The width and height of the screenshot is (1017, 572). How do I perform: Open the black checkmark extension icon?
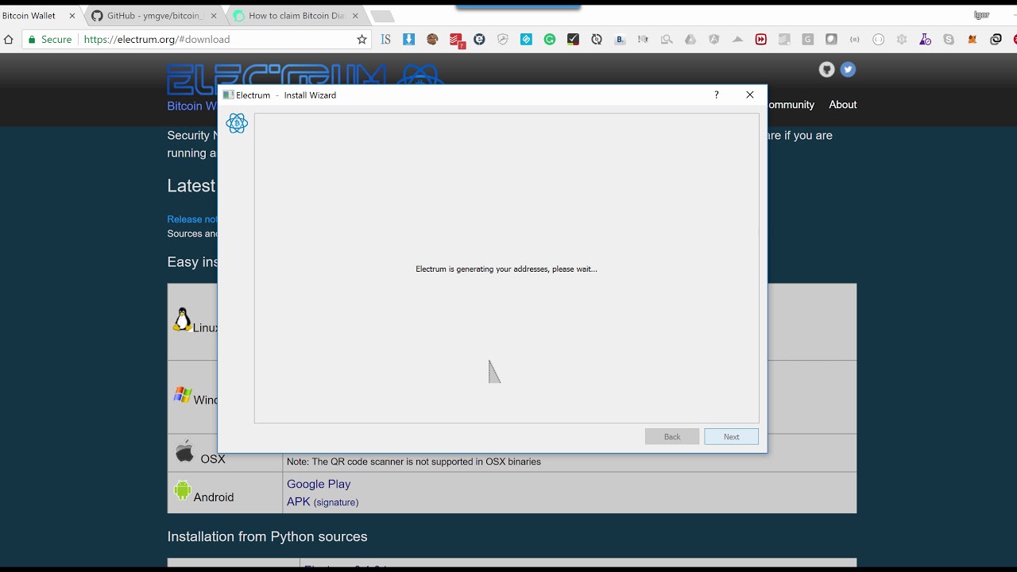(573, 39)
